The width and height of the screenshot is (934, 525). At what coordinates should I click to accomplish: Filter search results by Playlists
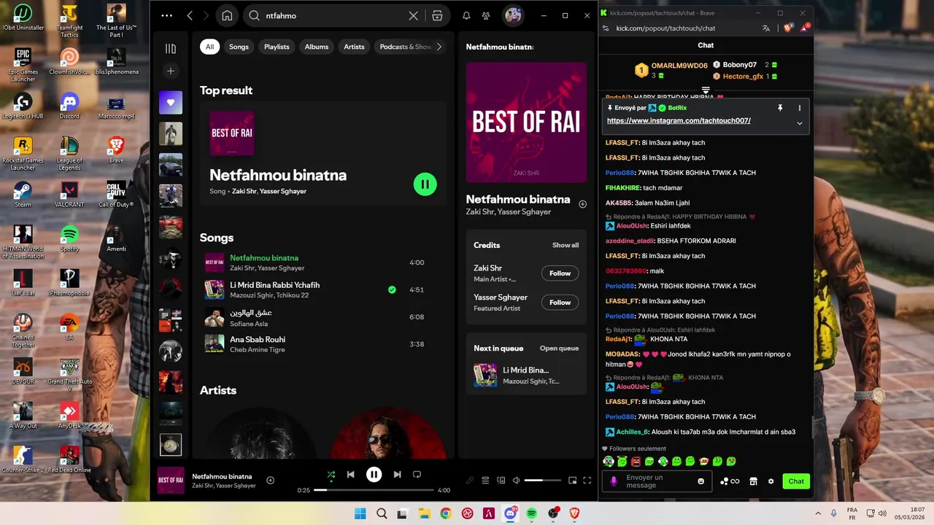277,47
